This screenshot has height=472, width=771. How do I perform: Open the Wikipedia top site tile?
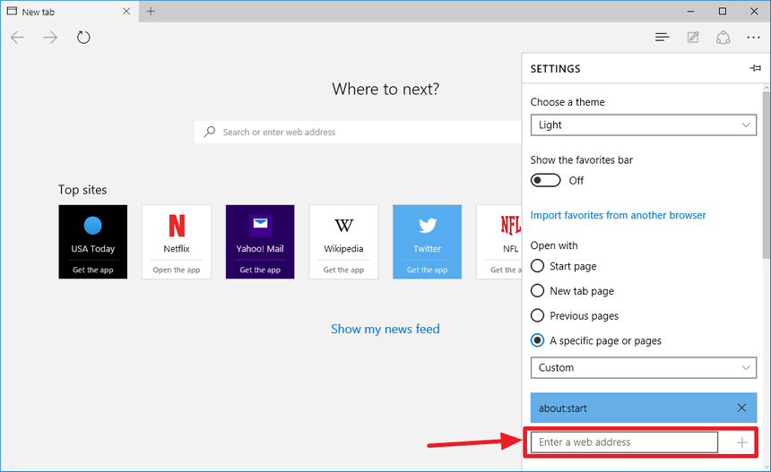click(343, 242)
